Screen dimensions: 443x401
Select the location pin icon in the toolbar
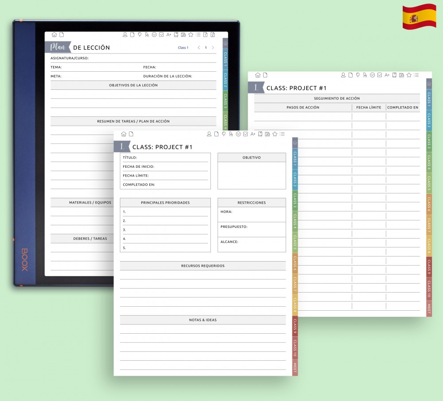[224, 134]
